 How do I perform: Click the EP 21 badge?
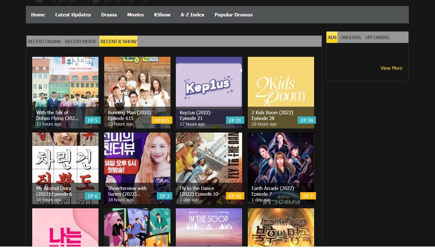click(235, 120)
